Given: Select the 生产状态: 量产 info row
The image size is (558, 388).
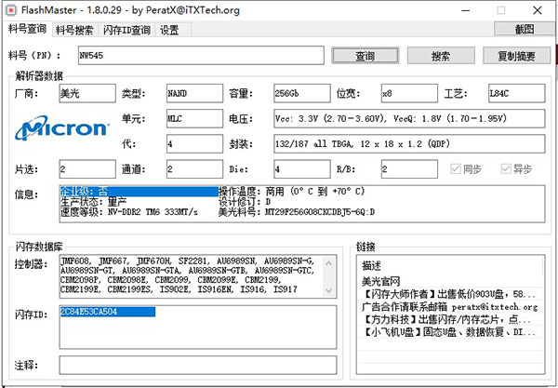Looking at the screenshot, I should tap(94, 202).
